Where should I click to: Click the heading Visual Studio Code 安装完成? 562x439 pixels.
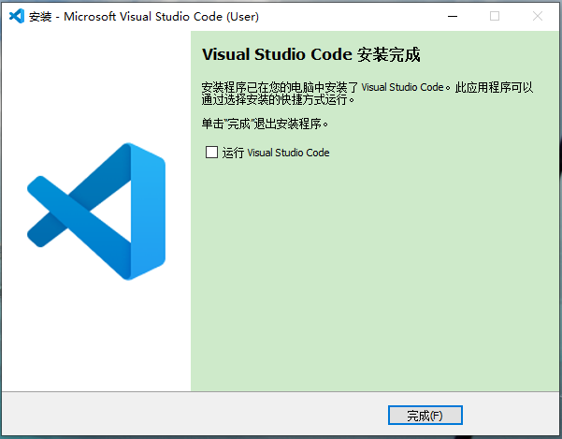(x=310, y=54)
